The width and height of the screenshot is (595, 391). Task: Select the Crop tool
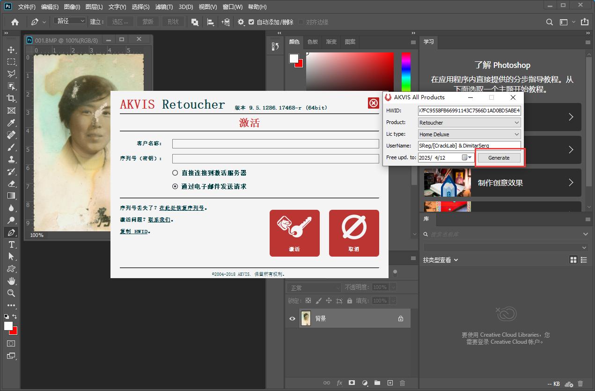(11, 98)
